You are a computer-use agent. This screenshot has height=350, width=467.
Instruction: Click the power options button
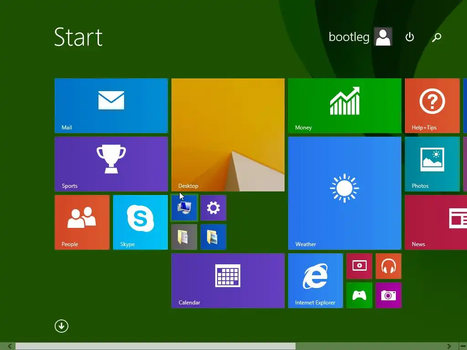coord(410,37)
